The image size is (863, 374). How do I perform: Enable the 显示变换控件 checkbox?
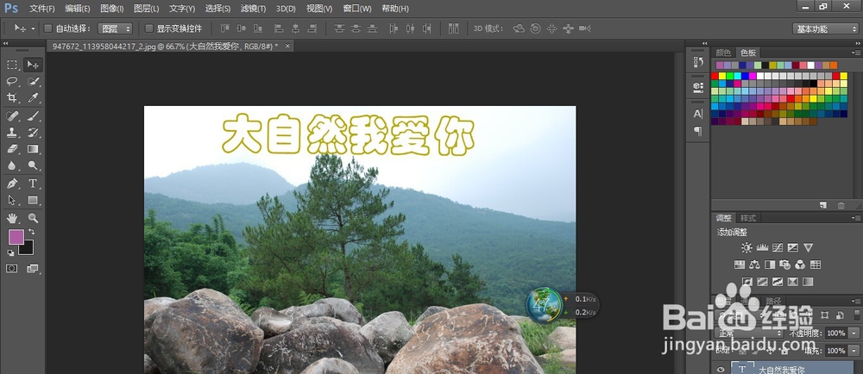point(148,28)
